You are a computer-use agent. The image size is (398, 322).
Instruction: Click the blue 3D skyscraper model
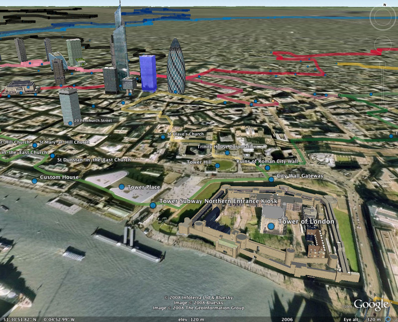pyautogui.click(x=148, y=73)
